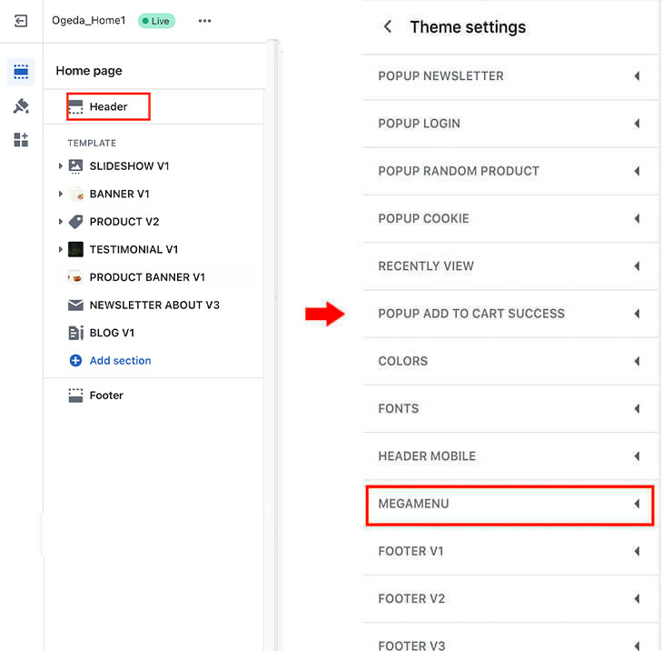Open POPUP NEWSLETTER settings
Screen dimensions: 662x651
[x=440, y=76]
